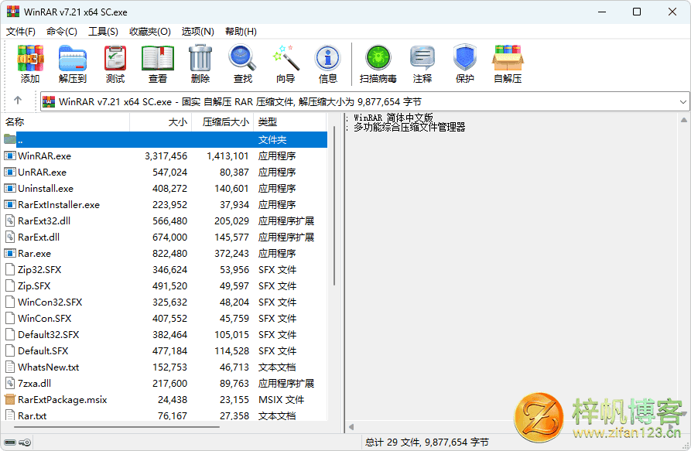691x451 pixels.
Task: Select the Rar.txt row
Action: coord(166,415)
